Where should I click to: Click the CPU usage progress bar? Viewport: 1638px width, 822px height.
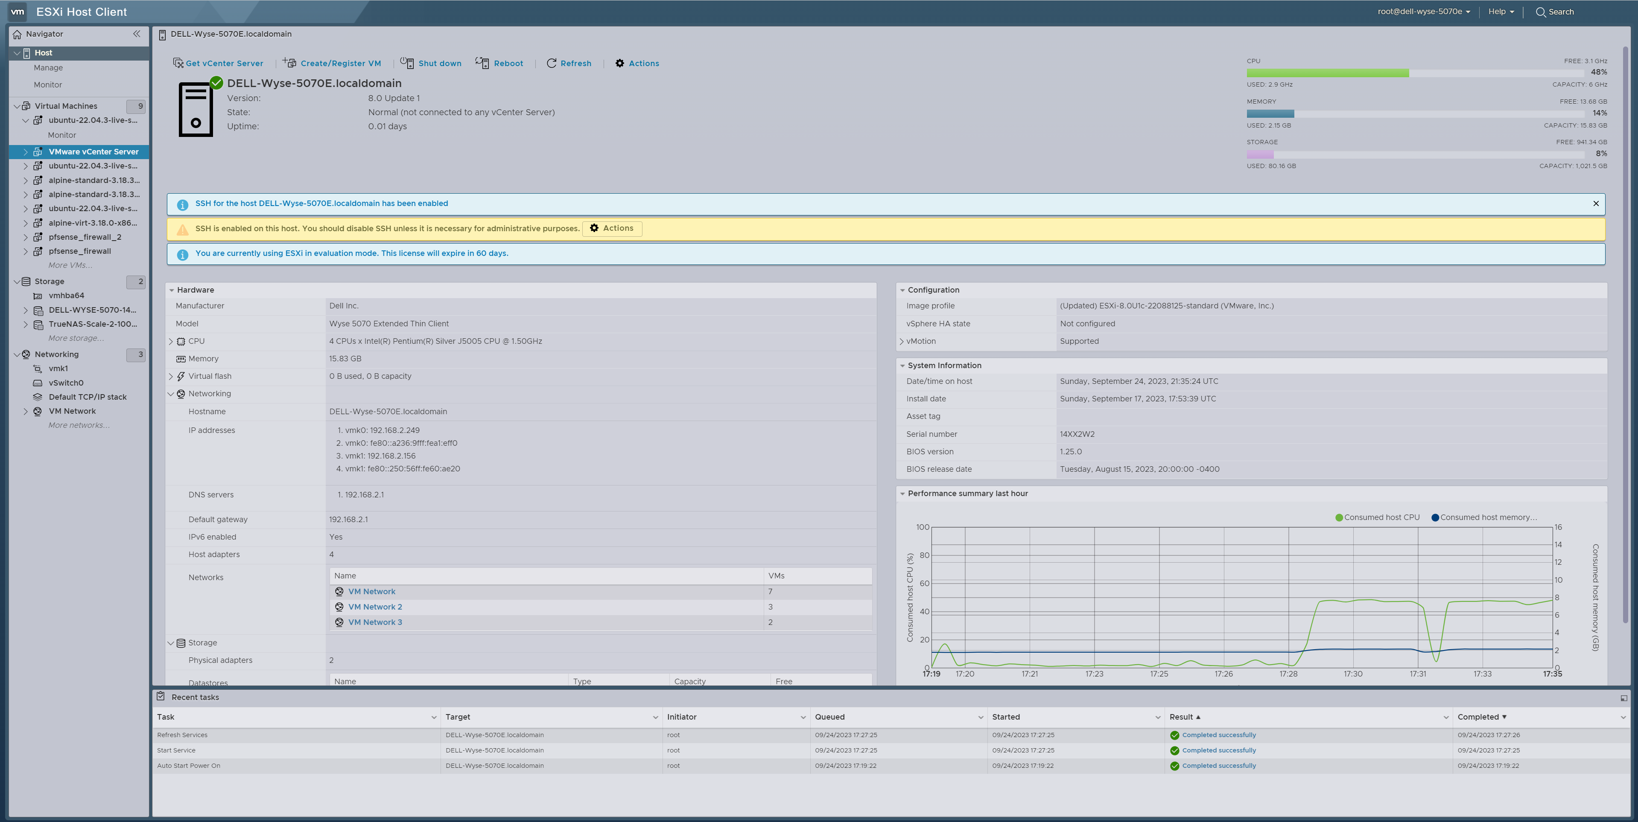coord(1415,73)
